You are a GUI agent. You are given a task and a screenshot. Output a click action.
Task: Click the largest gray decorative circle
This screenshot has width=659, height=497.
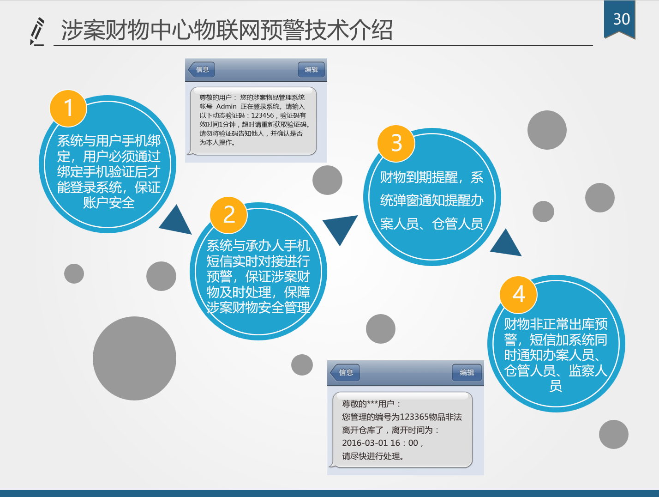134,358
